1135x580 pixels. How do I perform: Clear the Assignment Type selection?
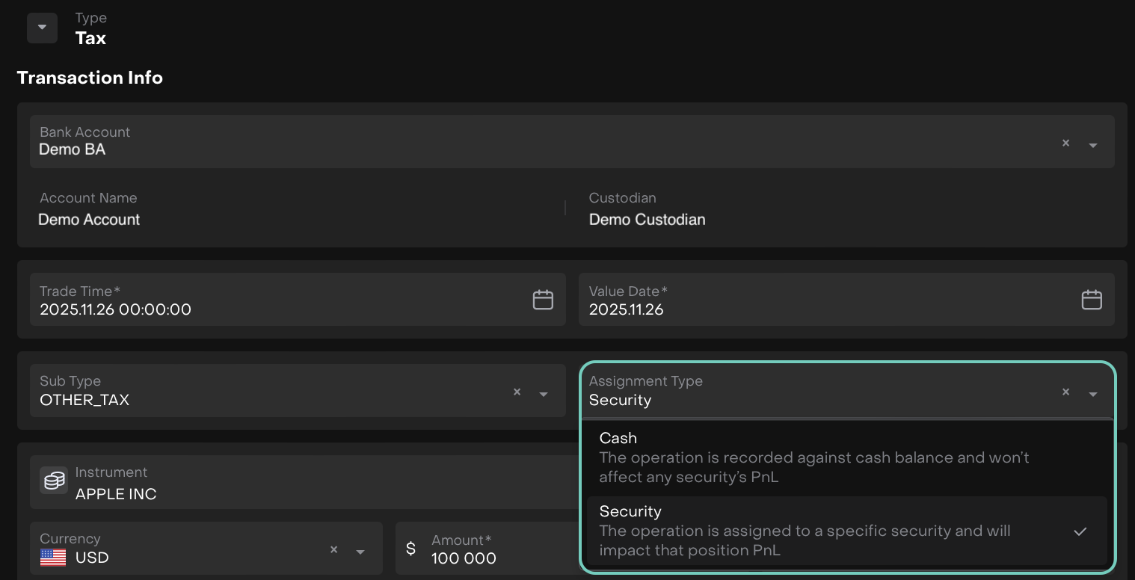[x=1065, y=392]
